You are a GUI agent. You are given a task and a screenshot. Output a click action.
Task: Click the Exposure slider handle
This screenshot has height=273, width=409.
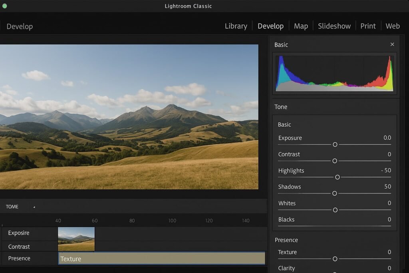coord(335,144)
